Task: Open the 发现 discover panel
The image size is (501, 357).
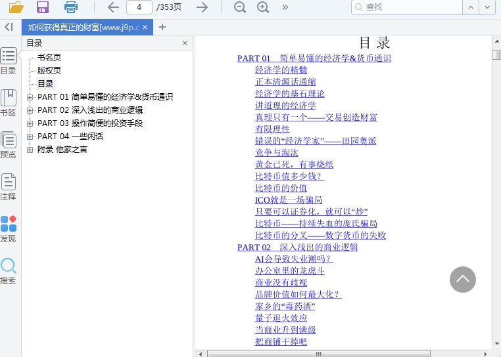Action: click(x=9, y=230)
